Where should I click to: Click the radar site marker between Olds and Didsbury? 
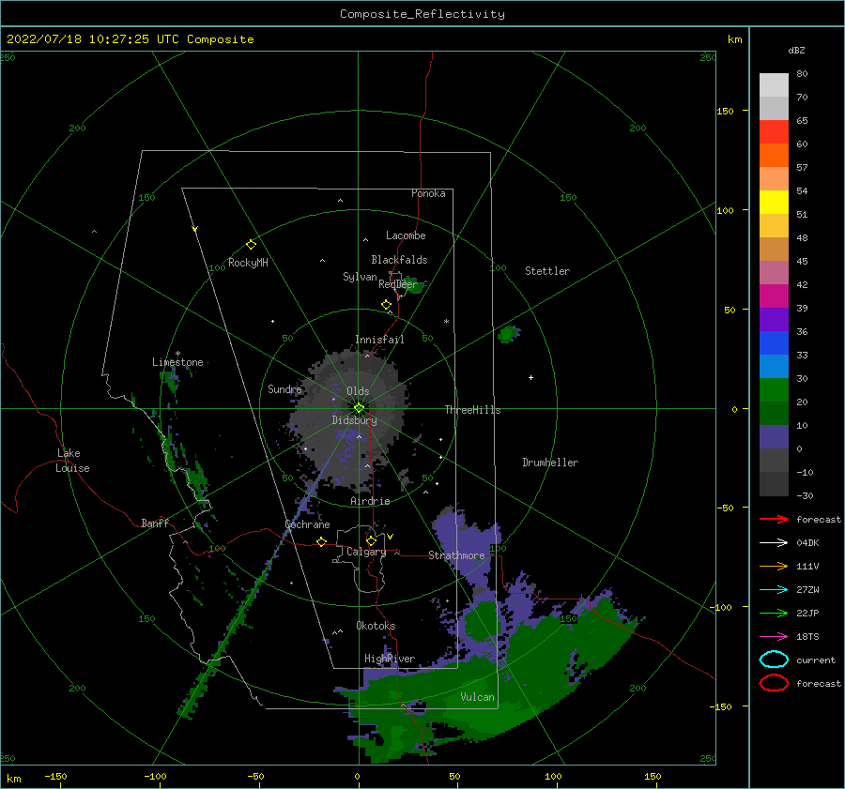(x=359, y=408)
